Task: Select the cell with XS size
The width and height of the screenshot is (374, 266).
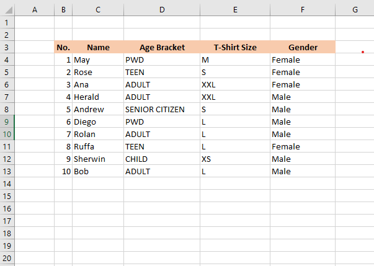Action: click(x=234, y=159)
